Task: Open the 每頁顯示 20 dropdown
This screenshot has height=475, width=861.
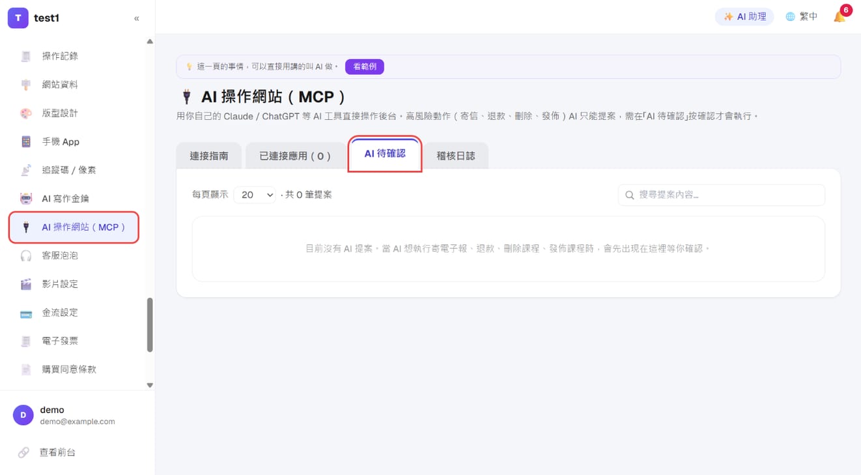Action: [255, 195]
